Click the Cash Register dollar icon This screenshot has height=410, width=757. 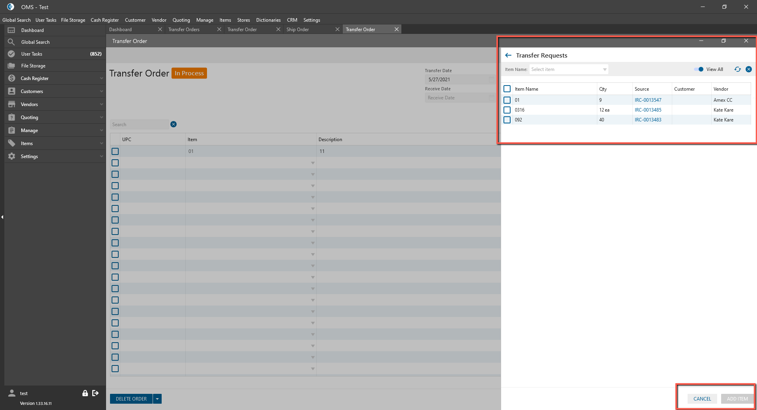coord(12,78)
